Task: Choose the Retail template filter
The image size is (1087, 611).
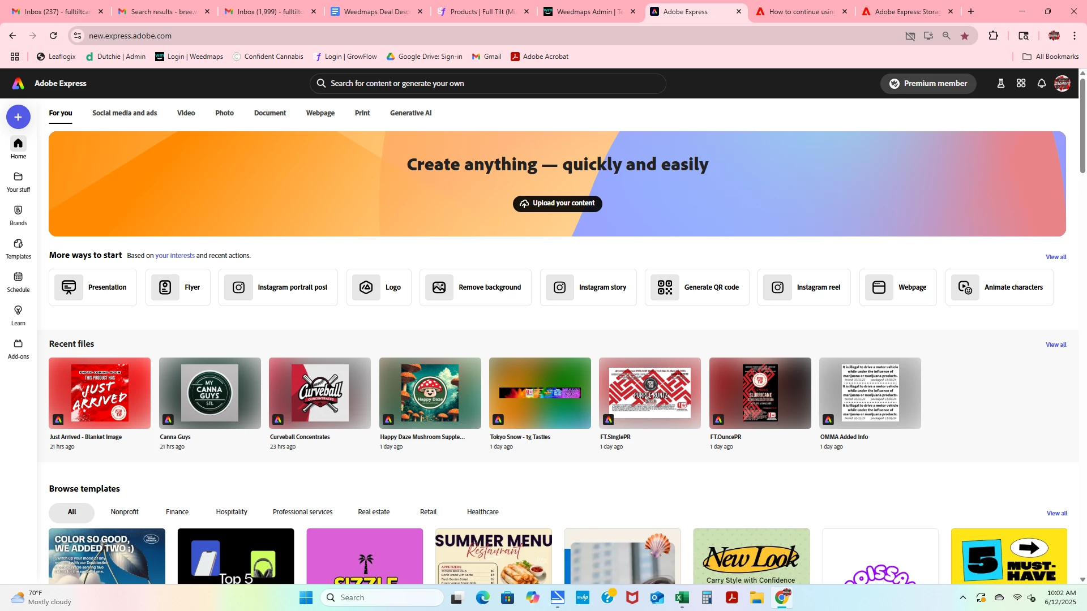Action: (428, 512)
